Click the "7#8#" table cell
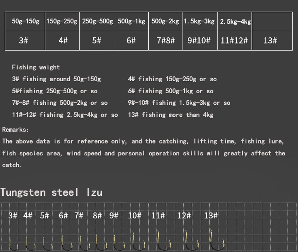298x252 pixels. click(165, 41)
